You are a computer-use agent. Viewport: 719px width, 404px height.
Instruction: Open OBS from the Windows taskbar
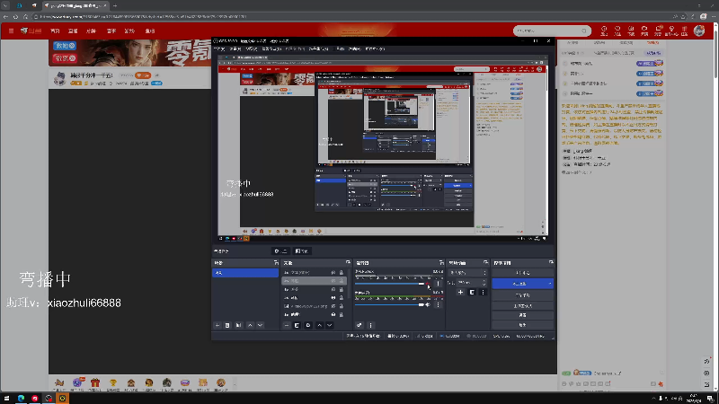click(x=49, y=398)
